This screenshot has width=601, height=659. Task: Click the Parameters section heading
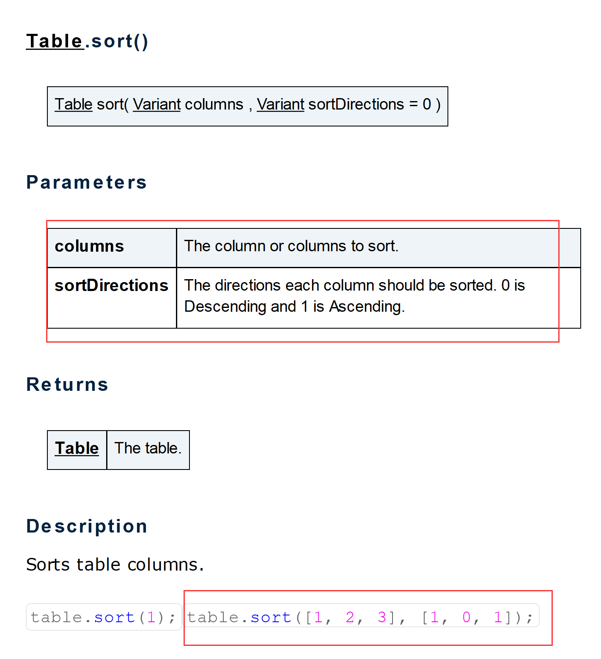tap(86, 182)
